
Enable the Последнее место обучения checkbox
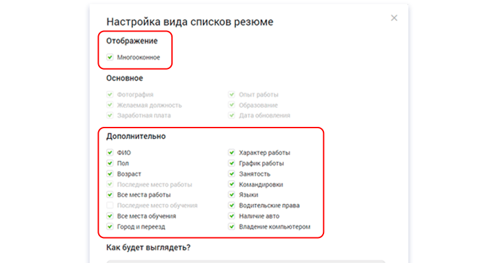pos(110,205)
